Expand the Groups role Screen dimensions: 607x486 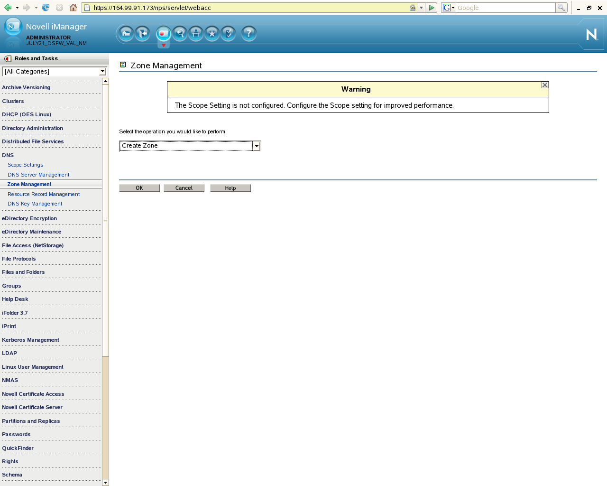point(11,286)
